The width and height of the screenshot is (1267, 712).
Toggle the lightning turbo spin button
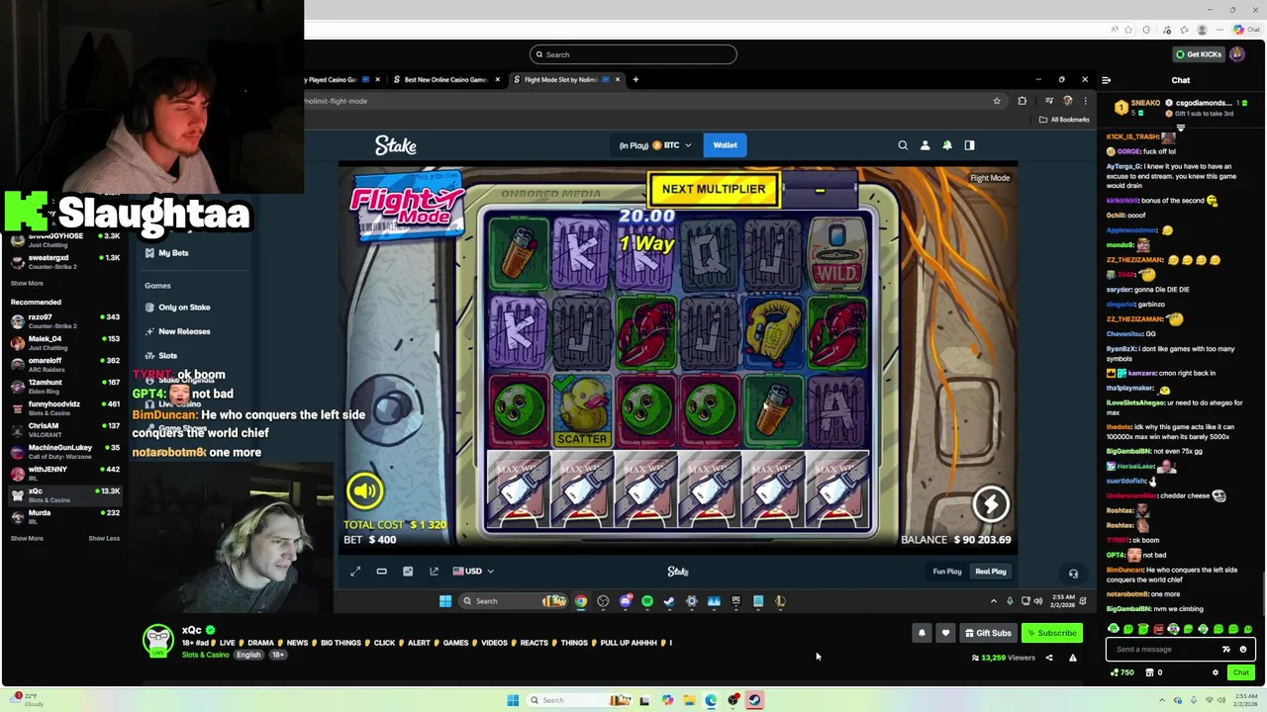click(x=991, y=504)
